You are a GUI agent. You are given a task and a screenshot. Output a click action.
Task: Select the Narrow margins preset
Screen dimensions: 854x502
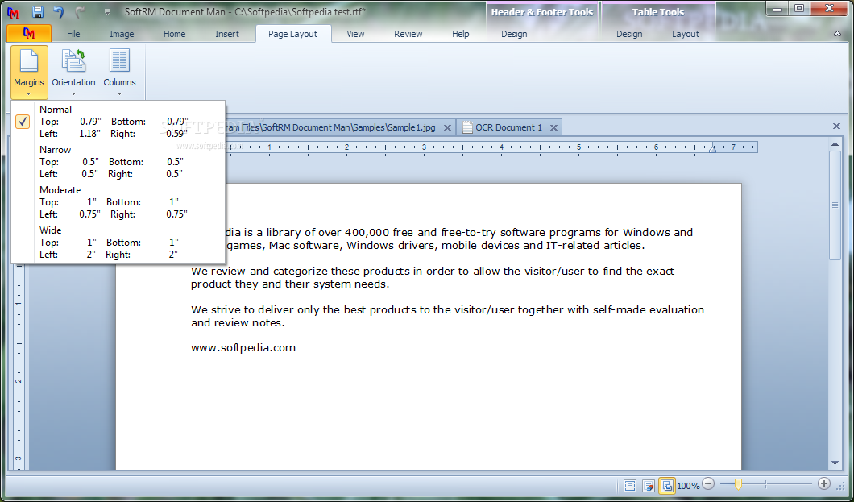click(118, 161)
